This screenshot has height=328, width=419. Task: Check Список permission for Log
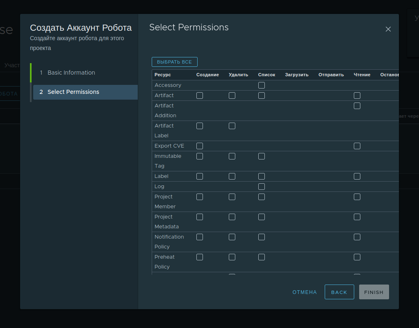coord(262,186)
